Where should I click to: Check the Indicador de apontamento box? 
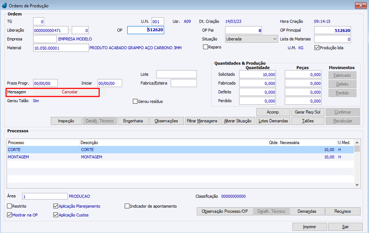coord(127,206)
